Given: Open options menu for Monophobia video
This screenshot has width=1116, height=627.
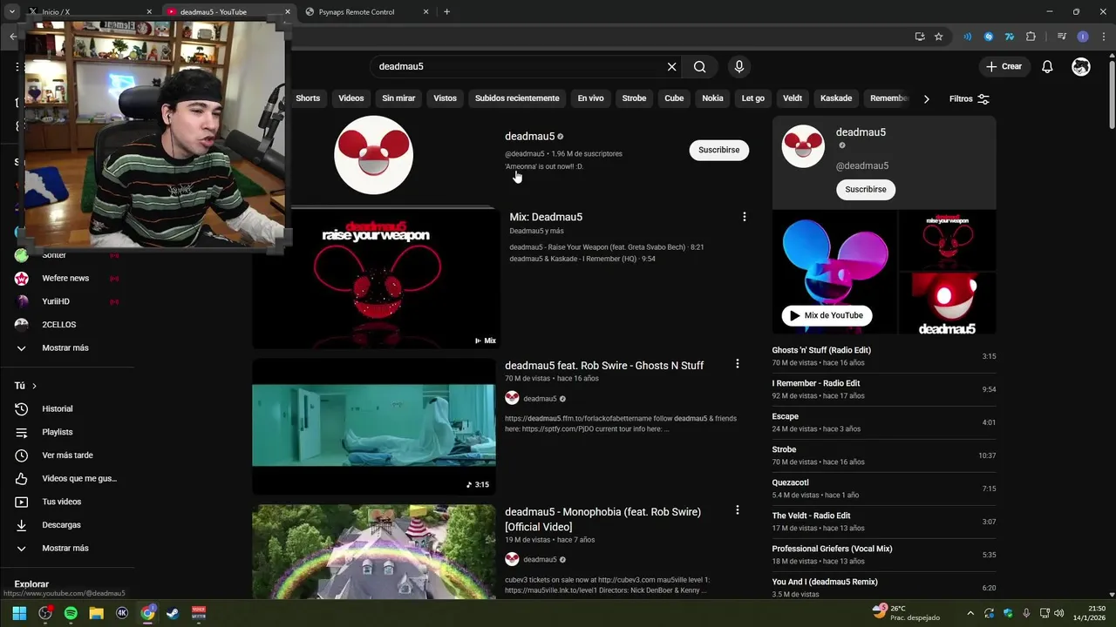Looking at the screenshot, I should click(737, 510).
